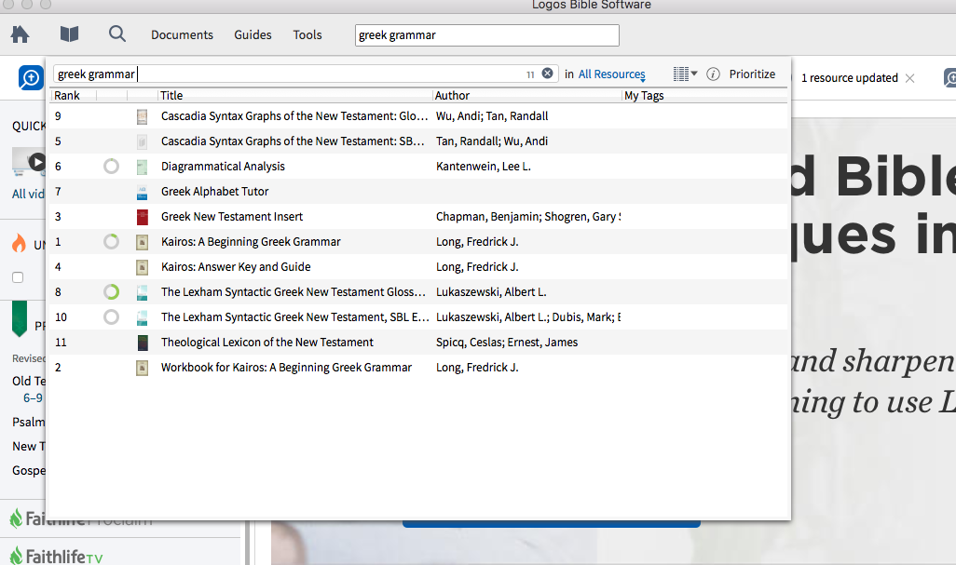The image size is (956, 565).
Task: Click Lexham Syntactic Greek NT Gloss… cover icon
Action: pos(142,292)
